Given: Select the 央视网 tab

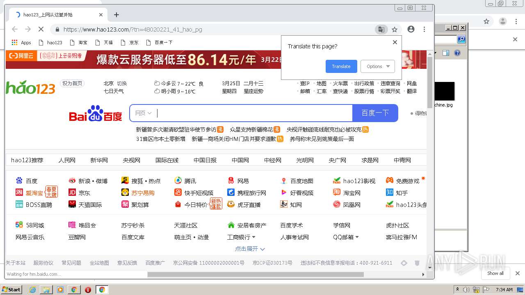Looking at the screenshot, I should [x=131, y=160].
